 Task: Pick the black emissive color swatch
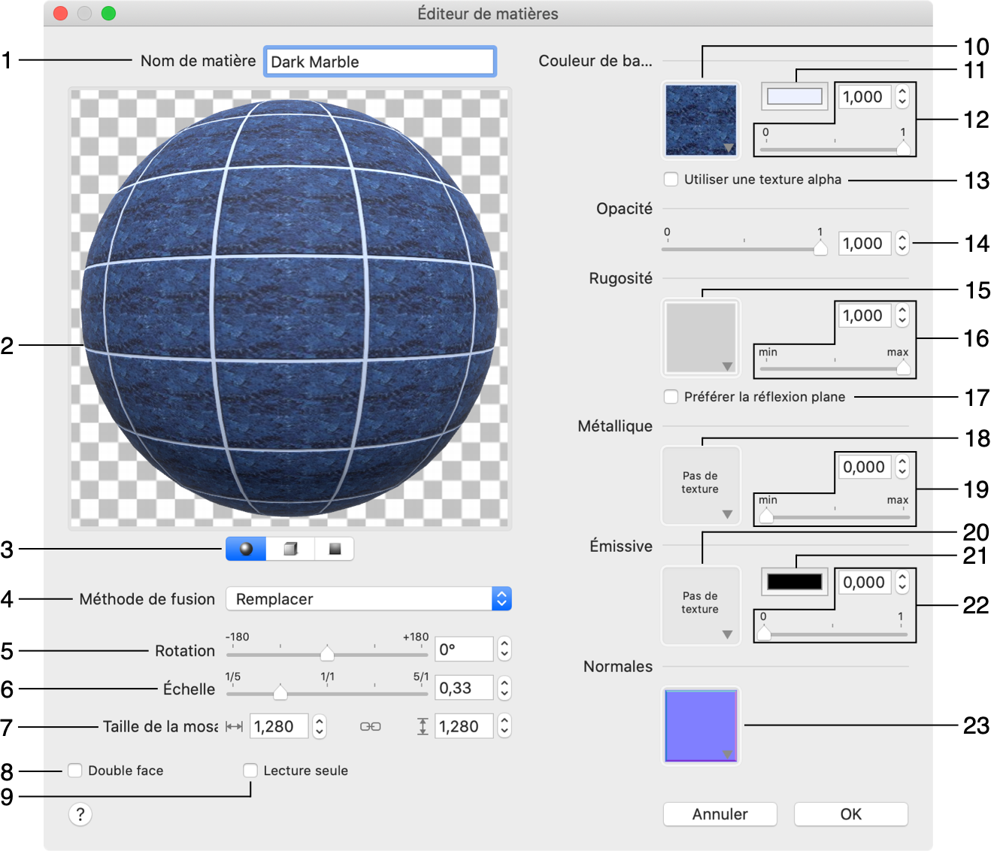[795, 581]
